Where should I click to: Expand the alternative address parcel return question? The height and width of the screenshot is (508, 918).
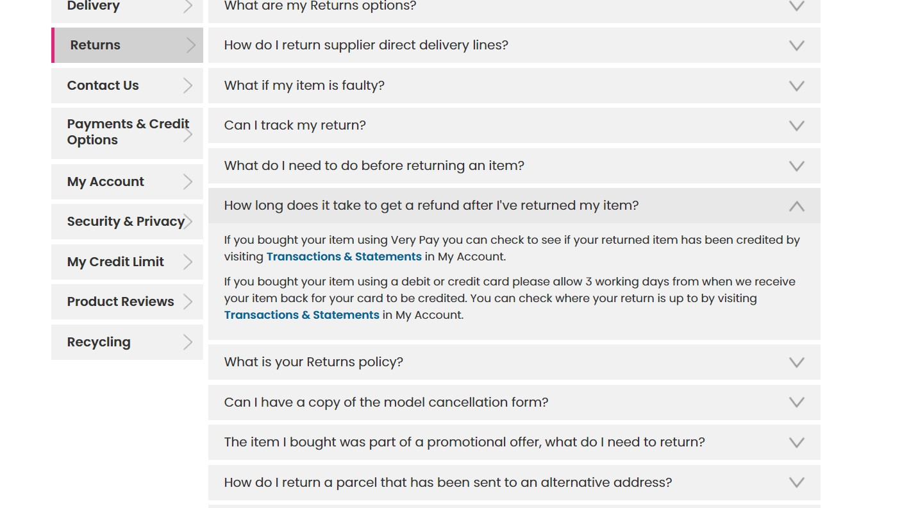pos(514,482)
